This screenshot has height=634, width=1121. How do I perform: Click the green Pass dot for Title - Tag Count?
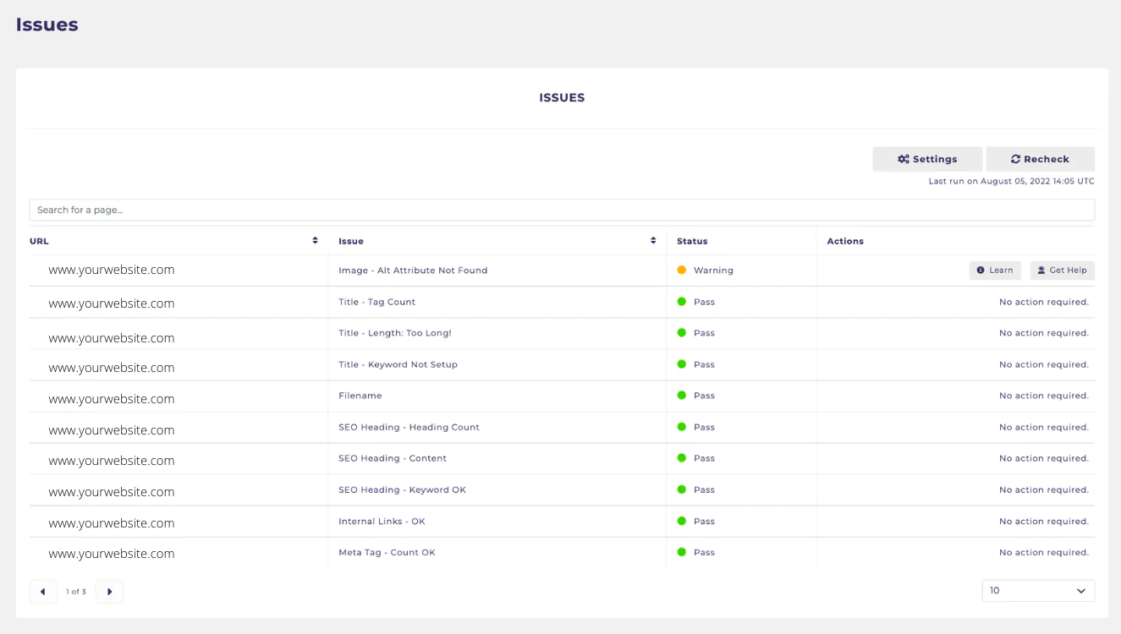(682, 301)
